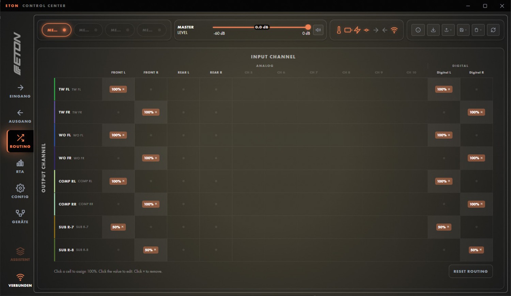Mute the master output speaker button
Image resolution: width=511 pixels, height=296 pixels.
(x=318, y=30)
